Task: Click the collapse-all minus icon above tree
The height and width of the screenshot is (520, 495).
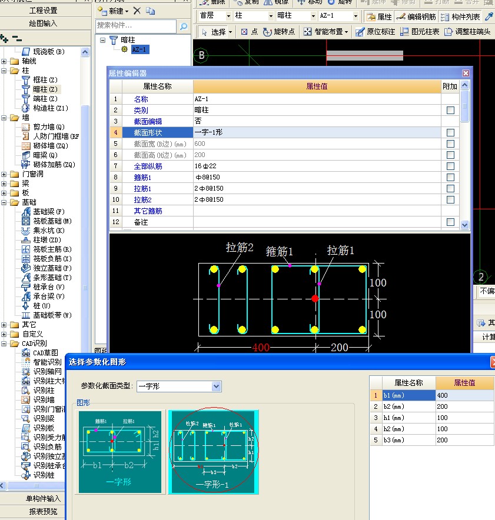Action: 17,39
